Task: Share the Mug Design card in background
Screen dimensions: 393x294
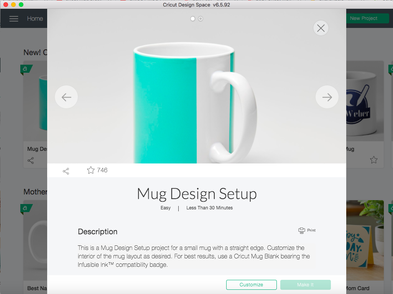Action: [31, 160]
